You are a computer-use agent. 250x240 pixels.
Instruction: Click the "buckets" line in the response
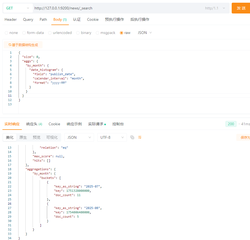coord(50,178)
